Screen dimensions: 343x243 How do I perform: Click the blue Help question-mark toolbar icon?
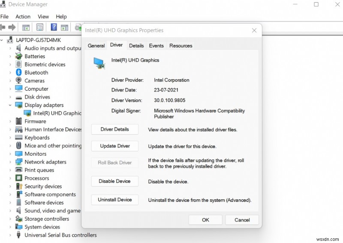point(54,27)
